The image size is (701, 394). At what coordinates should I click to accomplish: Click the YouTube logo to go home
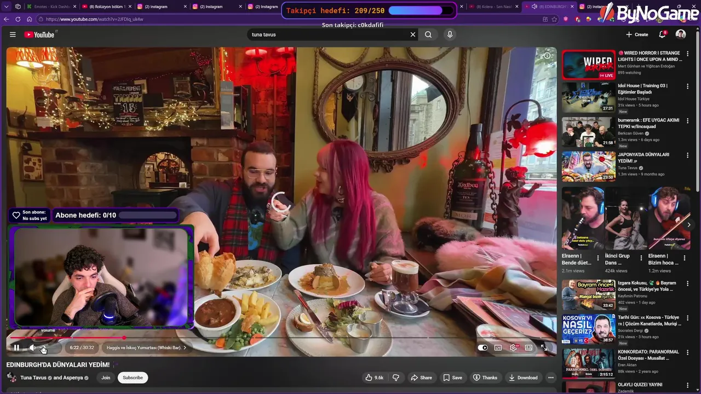click(x=39, y=34)
